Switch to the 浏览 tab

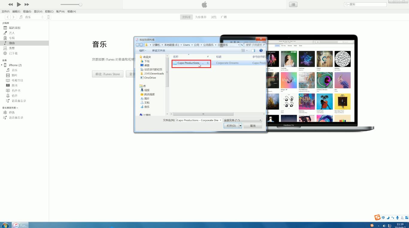tap(213, 17)
